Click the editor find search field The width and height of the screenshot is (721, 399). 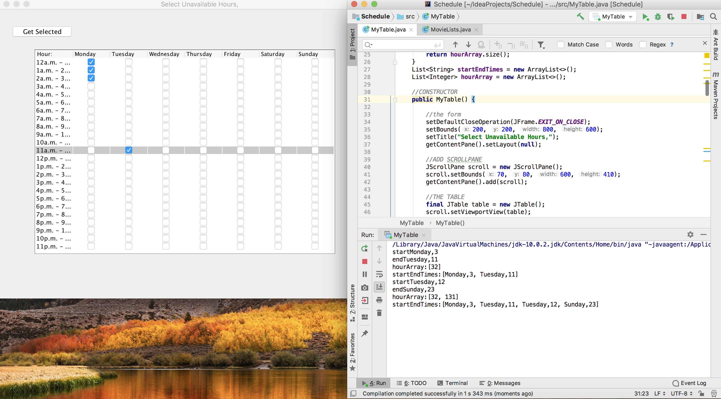click(403, 45)
